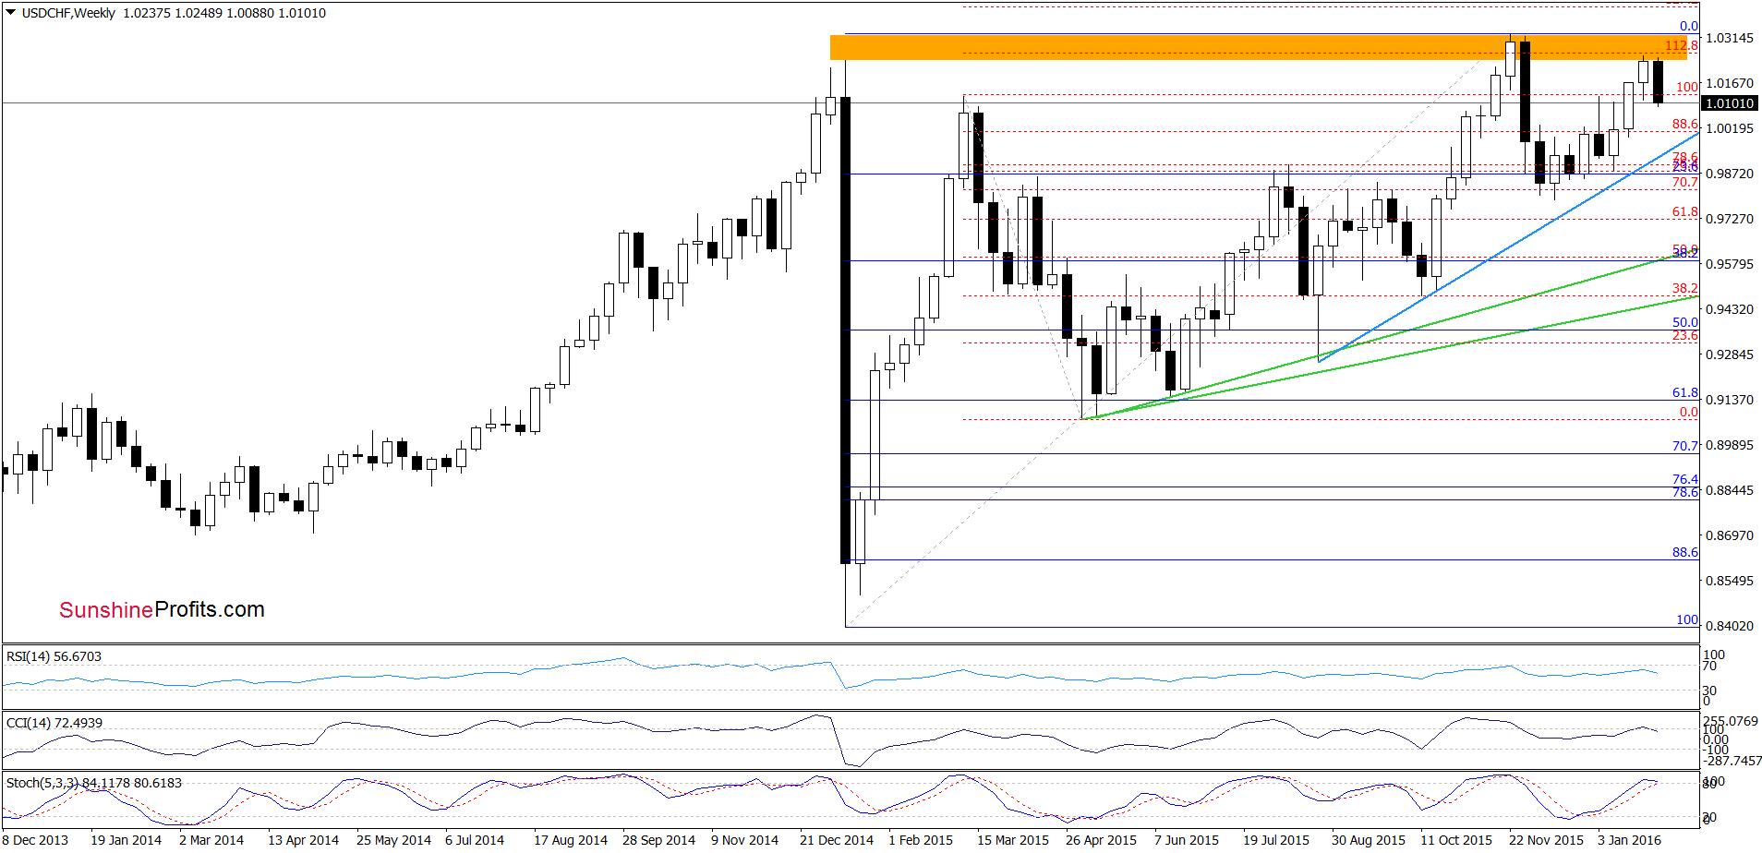1762x853 pixels.
Task: Click the 8 Dec 2013 date label
Action: click(x=35, y=840)
